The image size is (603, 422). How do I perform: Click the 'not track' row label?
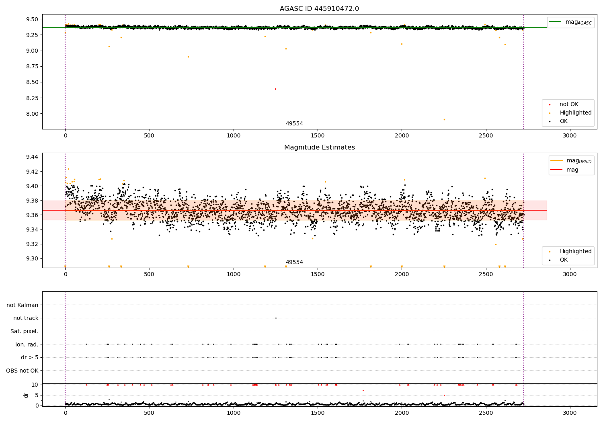point(26,318)
